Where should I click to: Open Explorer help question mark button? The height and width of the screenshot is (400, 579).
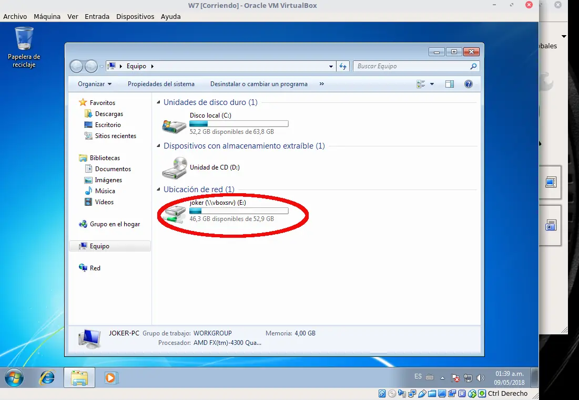click(x=468, y=84)
